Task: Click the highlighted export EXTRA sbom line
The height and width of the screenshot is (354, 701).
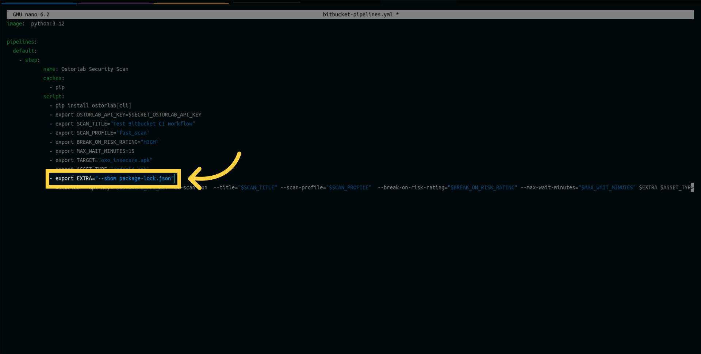Action: point(113,179)
